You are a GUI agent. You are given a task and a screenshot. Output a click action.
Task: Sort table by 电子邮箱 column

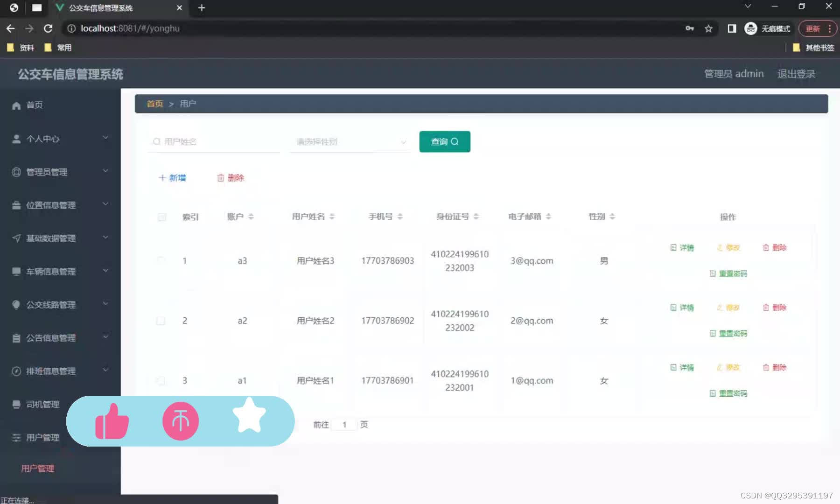(548, 217)
